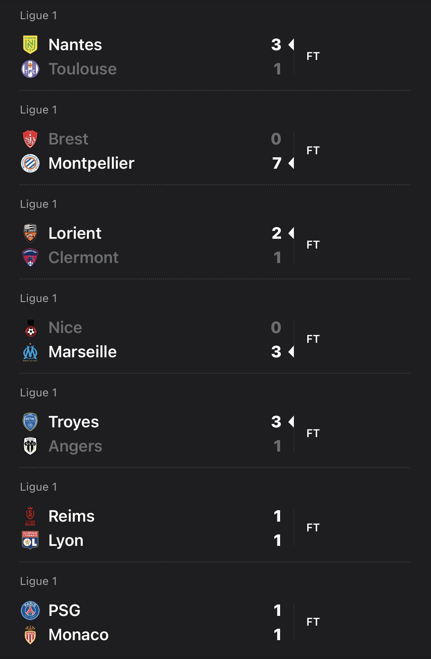Click the Brest club crest
The image size is (431, 659).
point(30,139)
